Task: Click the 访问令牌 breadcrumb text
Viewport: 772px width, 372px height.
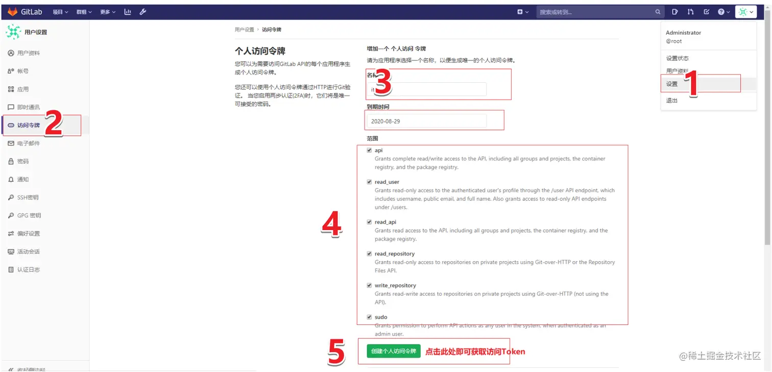Action: (x=272, y=30)
